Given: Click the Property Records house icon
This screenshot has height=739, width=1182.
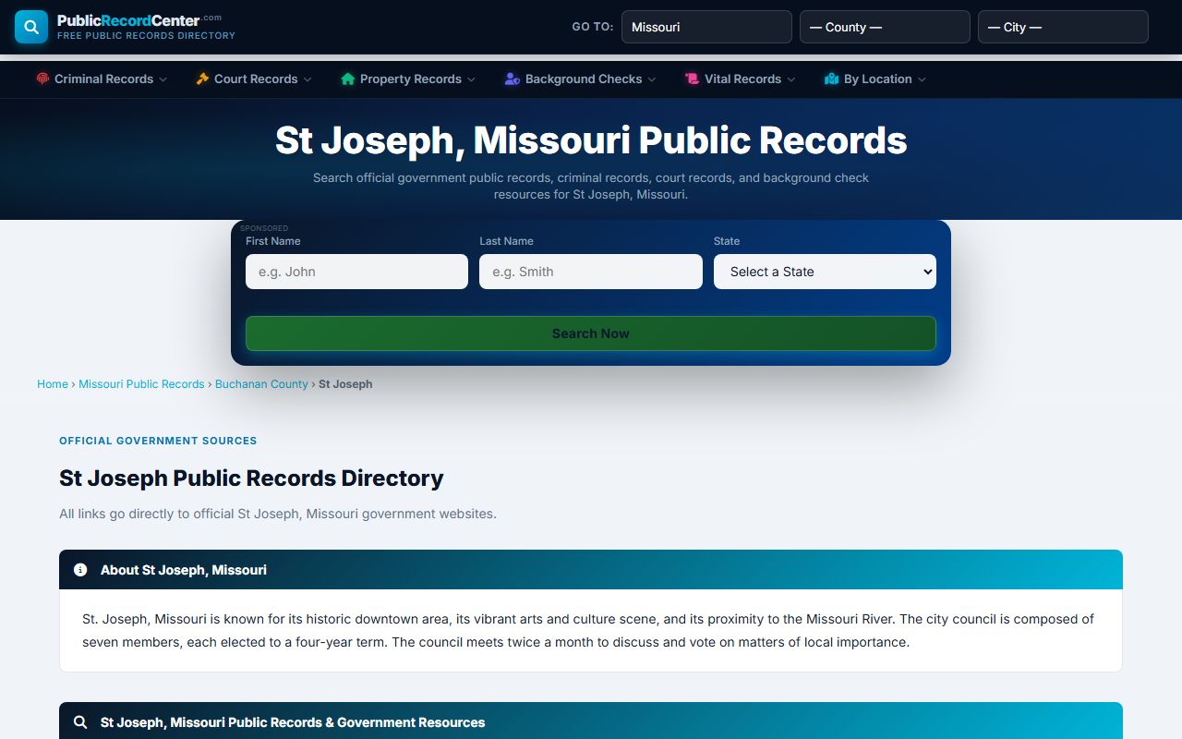Looking at the screenshot, I should tap(347, 79).
